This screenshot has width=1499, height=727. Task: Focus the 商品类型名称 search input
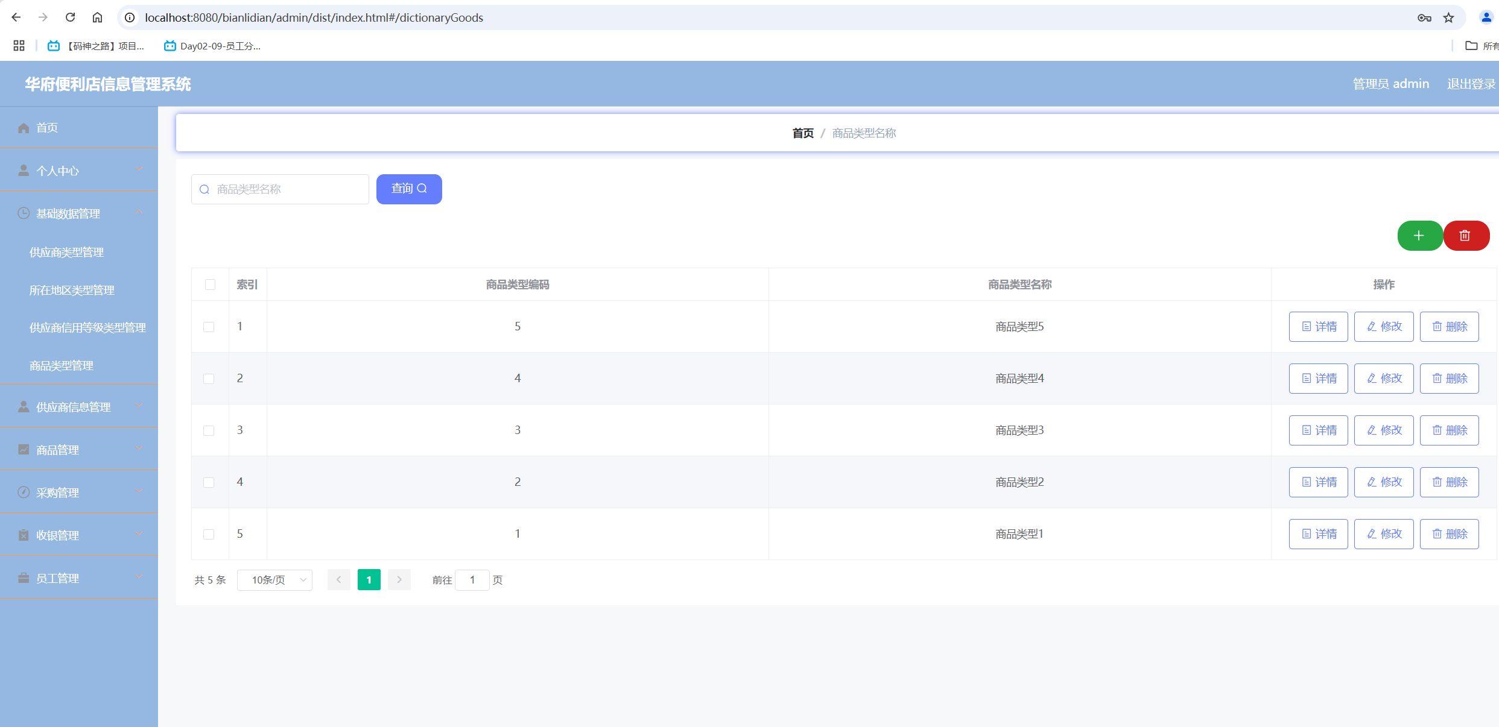point(280,189)
